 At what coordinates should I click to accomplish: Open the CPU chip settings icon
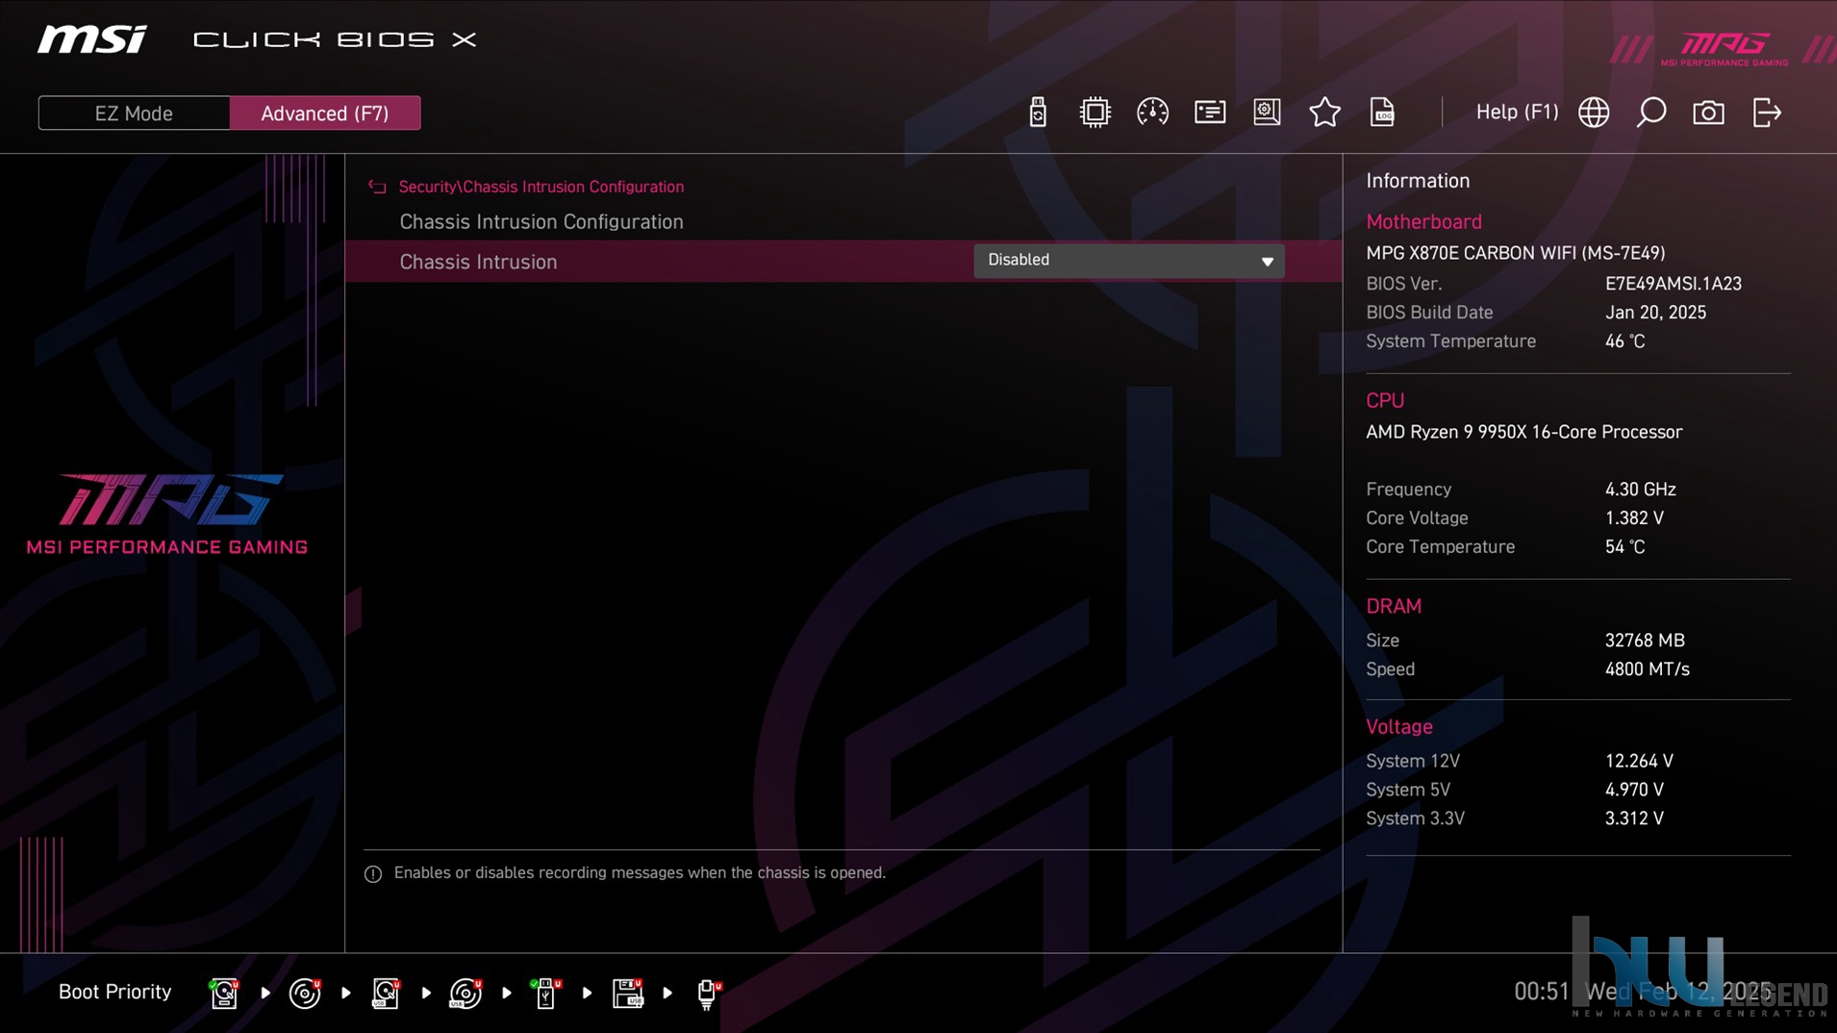[1095, 113]
